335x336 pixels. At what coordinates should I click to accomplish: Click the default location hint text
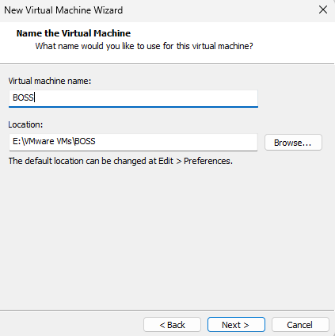[120, 161]
